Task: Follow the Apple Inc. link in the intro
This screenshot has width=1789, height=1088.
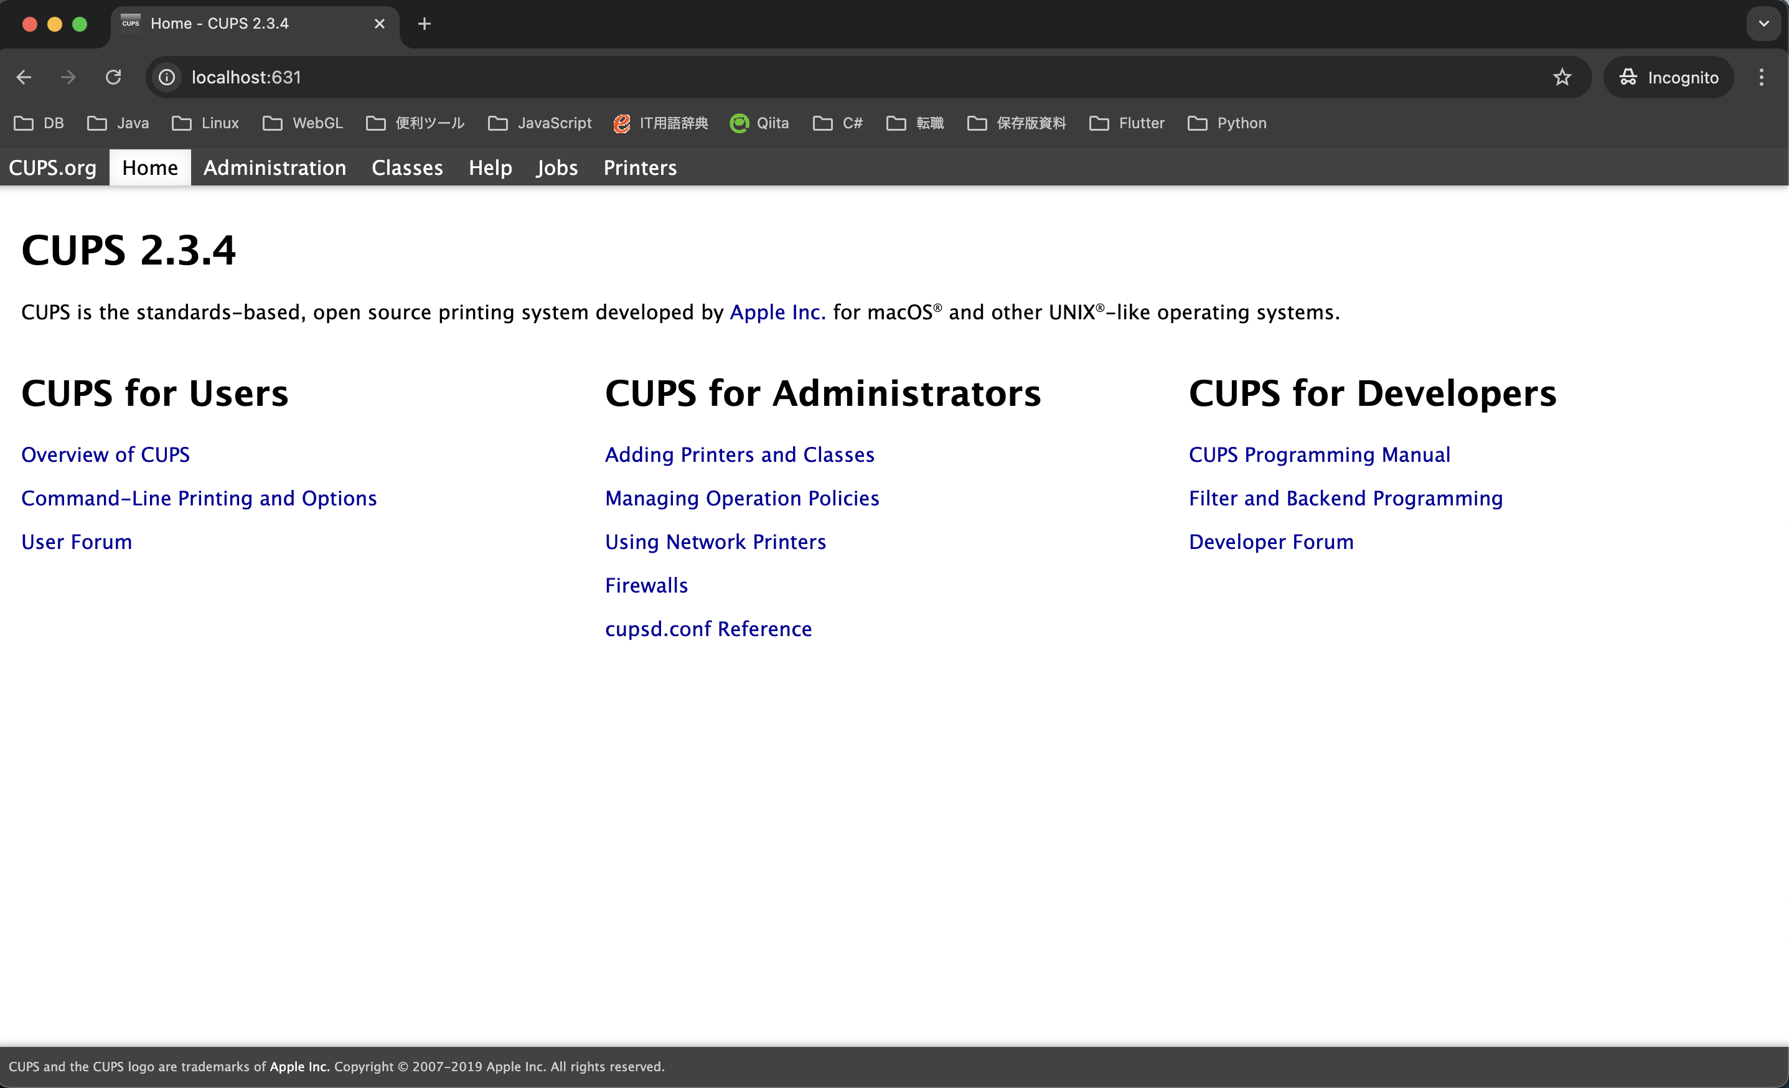Action: click(777, 312)
